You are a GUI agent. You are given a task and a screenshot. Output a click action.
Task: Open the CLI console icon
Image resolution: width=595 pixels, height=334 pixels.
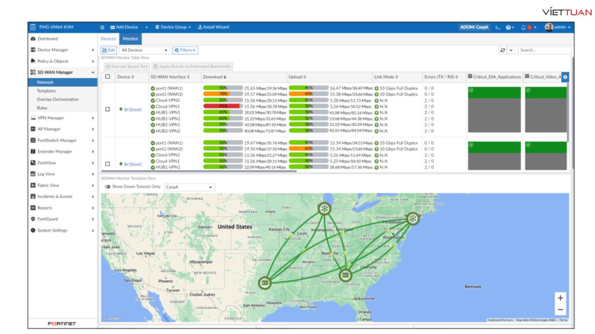[497, 27]
